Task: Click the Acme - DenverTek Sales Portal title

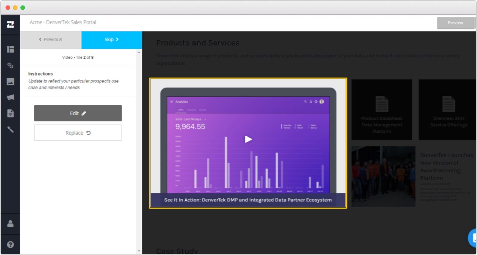Action: 63,22
